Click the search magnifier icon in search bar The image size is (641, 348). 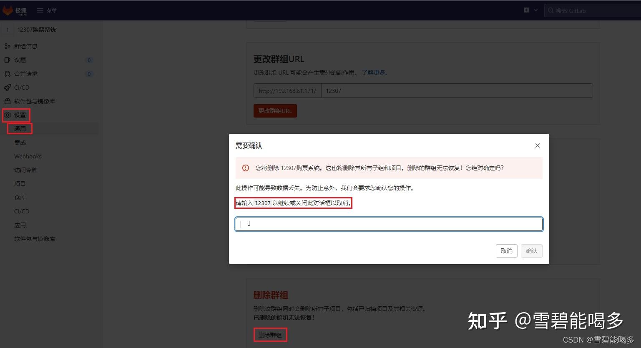[551, 10]
